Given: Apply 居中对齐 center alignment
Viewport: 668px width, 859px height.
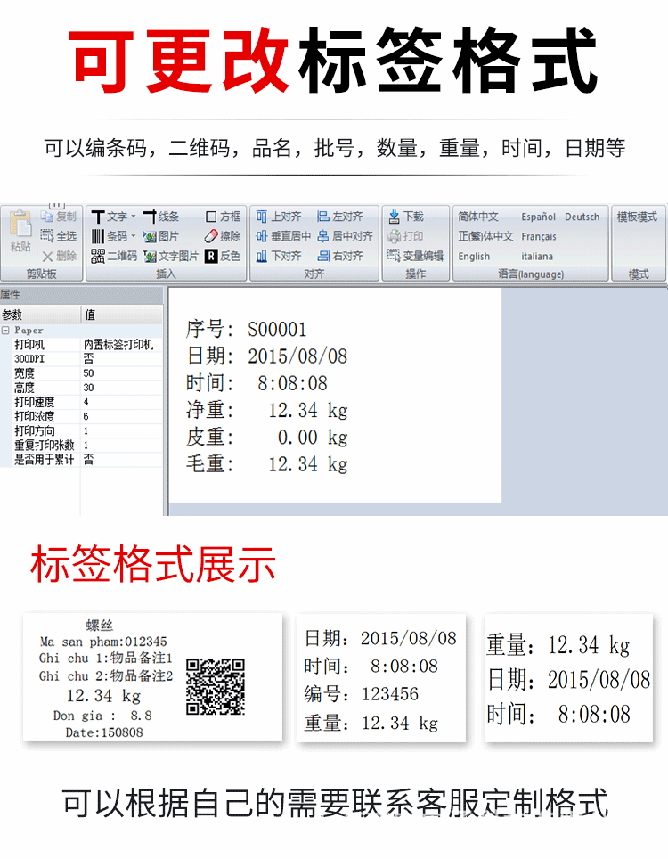Looking at the screenshot, I should [x=345, y=236].
